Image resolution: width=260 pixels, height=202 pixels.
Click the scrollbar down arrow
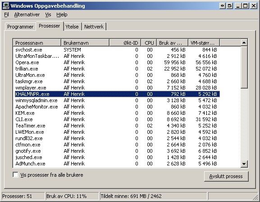coord(244,164)
